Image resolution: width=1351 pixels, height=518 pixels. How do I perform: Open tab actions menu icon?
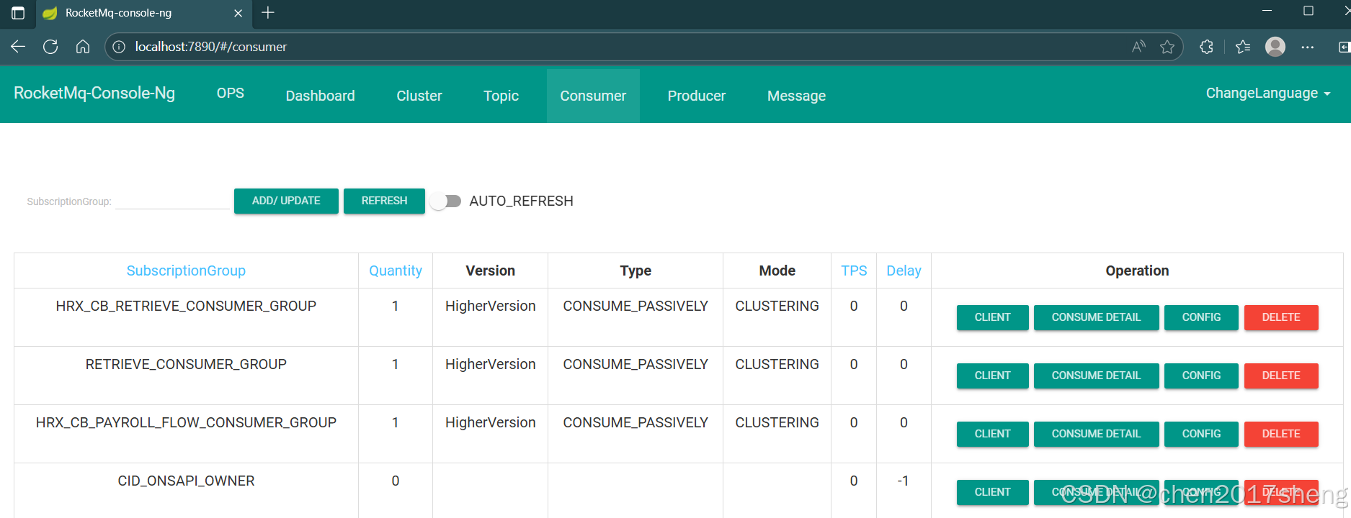click(18, 13)
